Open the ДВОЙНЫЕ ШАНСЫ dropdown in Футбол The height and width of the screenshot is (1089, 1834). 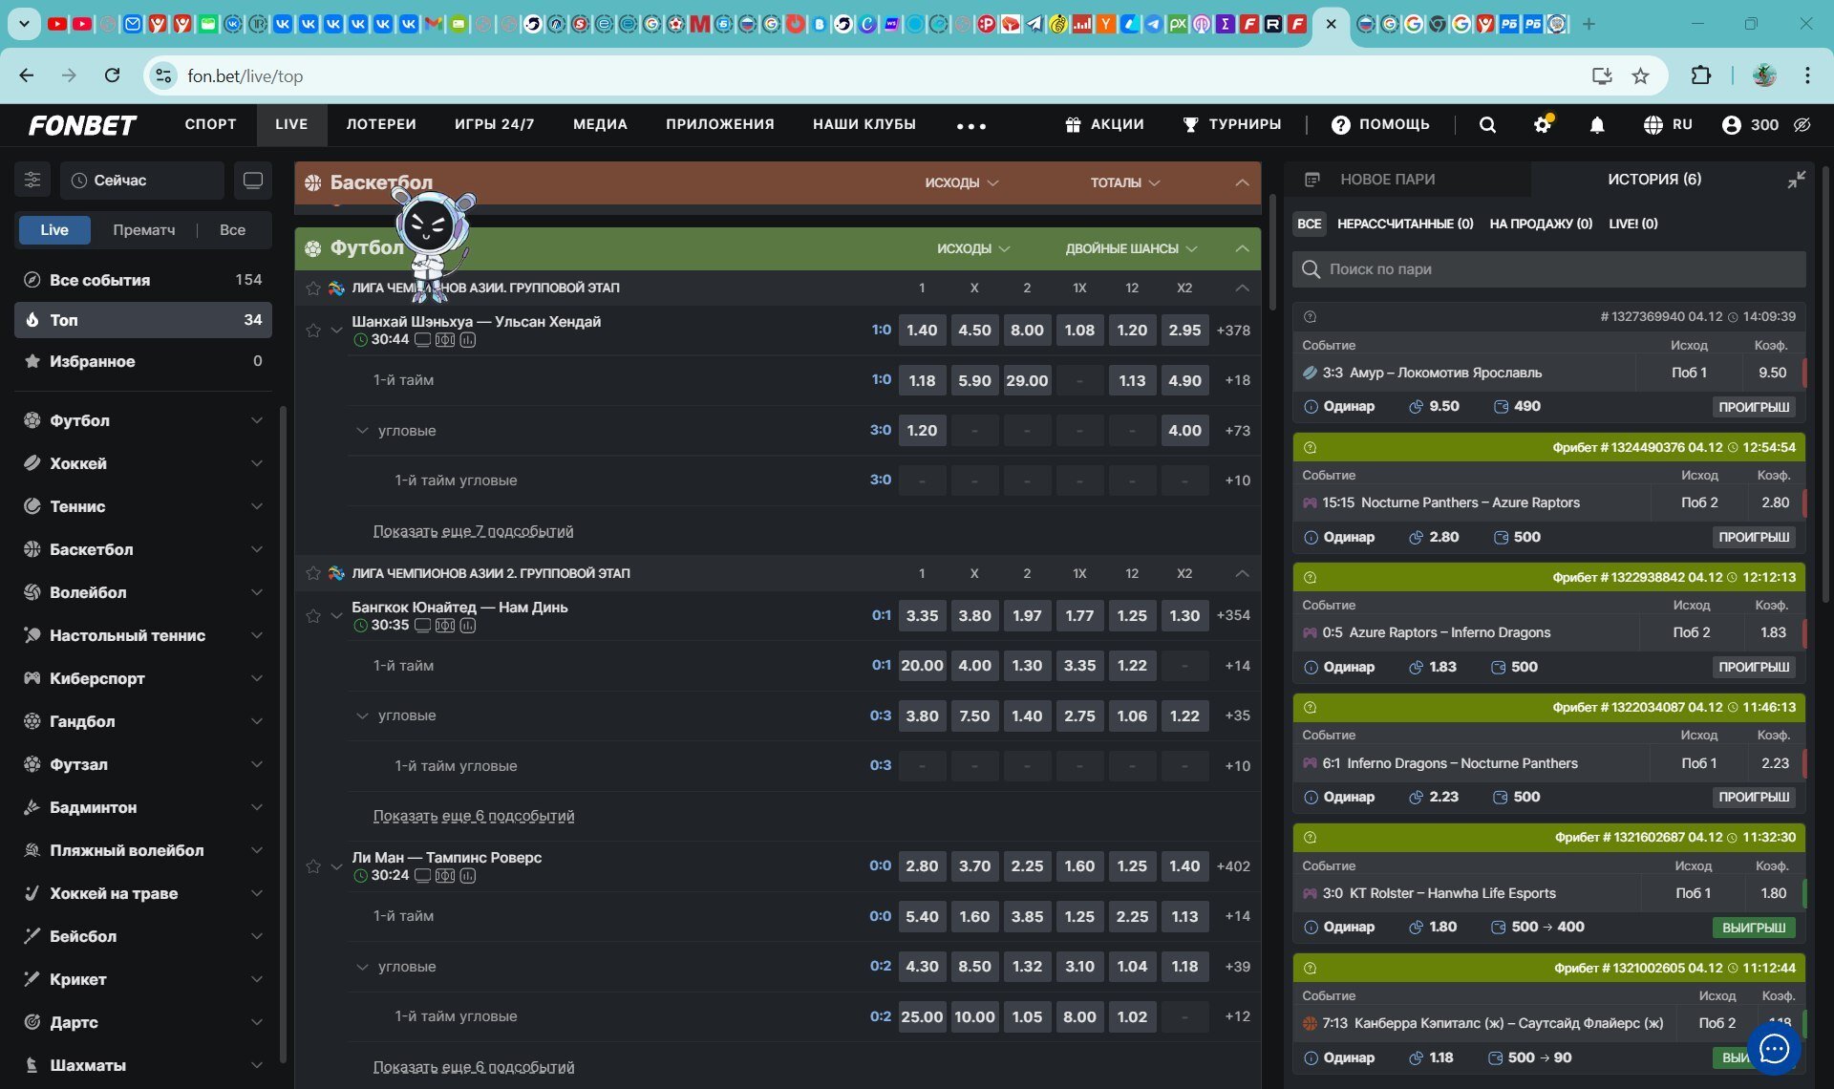click(1131, 248)
